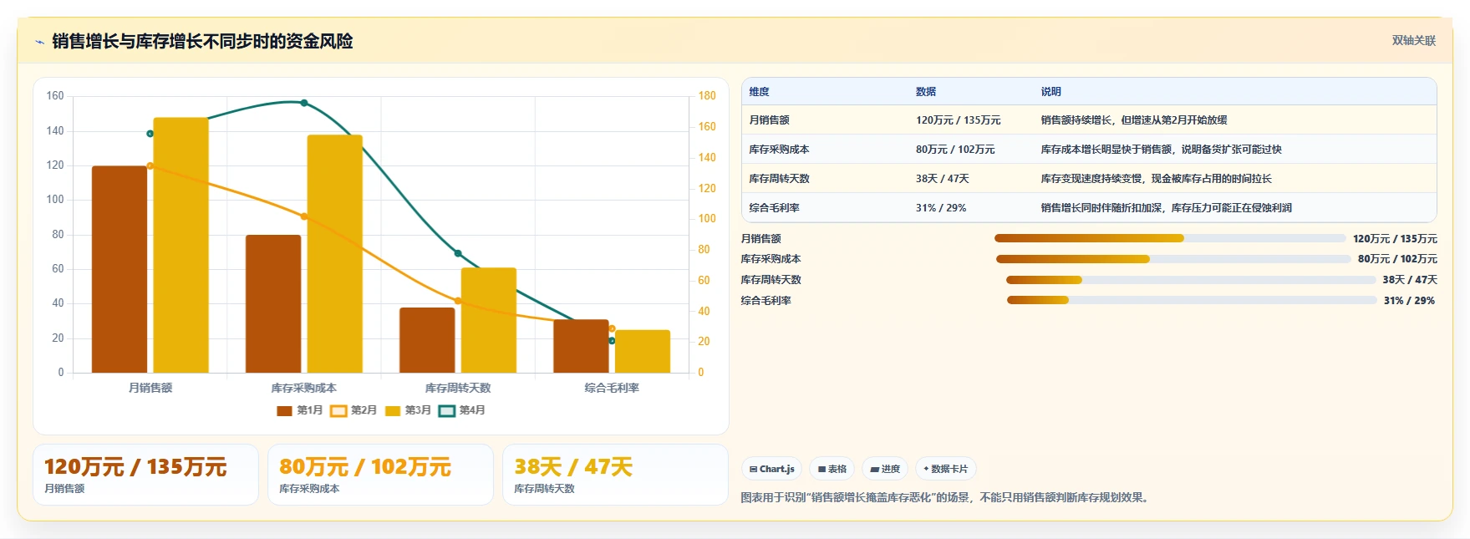Click description starting 库存变现速度持续变慢
Screen dimensions: 1470x539
1156,179
